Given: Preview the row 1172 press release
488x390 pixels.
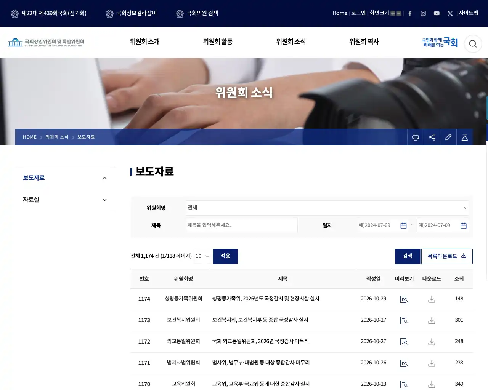Looking at the screenshot, I should 404,342.
